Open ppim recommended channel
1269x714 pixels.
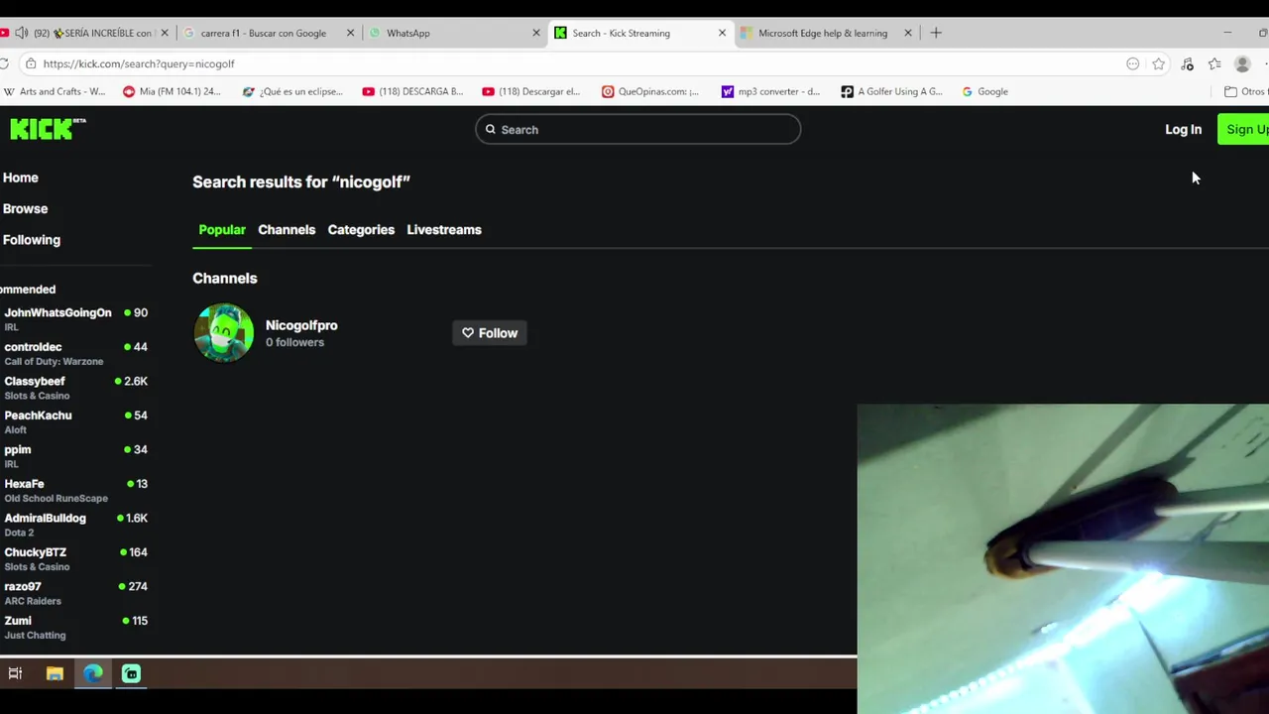pos(75,455)
